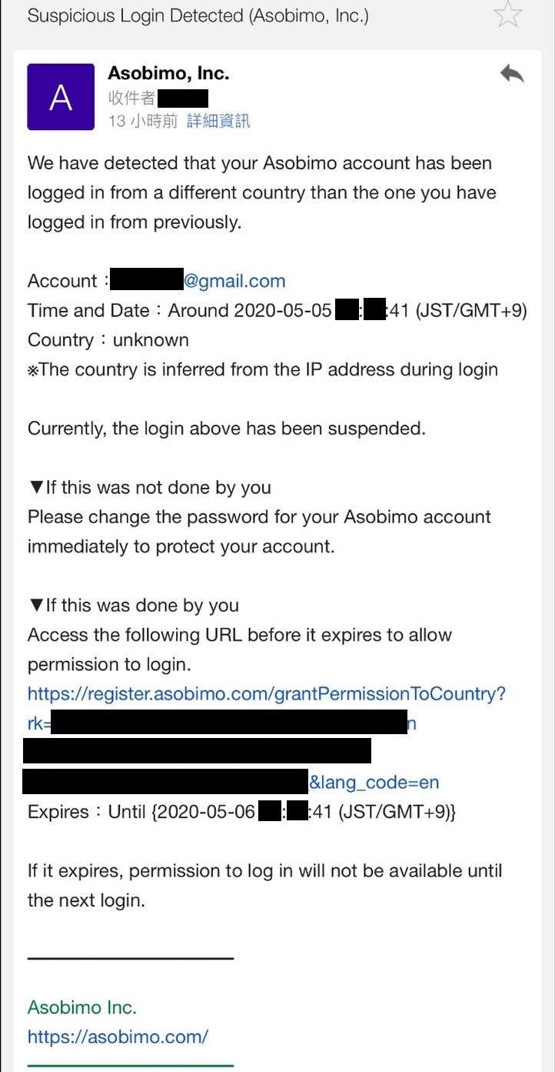This screenshot has height=1072, width=555.
Task: Open the 詳細資訊 details link
Action: (x=218, y=121)
